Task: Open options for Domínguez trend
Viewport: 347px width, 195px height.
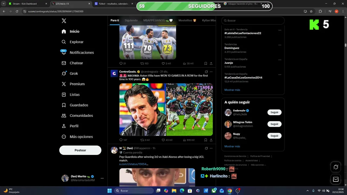Action: [280, 45]
